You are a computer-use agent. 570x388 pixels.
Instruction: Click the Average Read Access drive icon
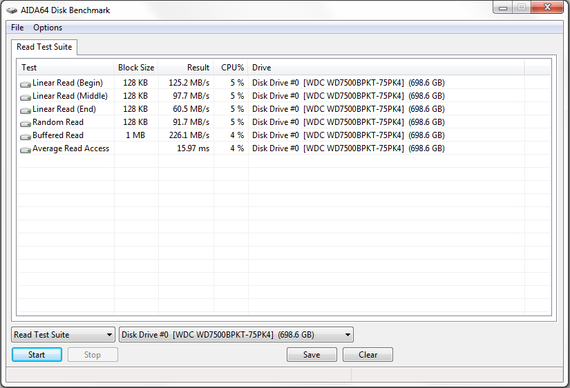[x=25, y=150]
